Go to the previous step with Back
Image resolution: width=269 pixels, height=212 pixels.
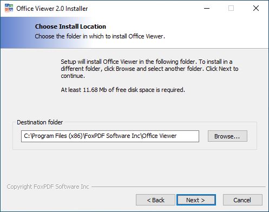point(155,200)
